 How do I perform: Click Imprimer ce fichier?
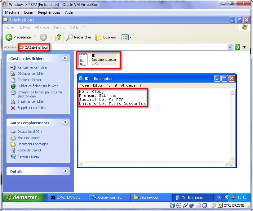[x=31, y=101]
